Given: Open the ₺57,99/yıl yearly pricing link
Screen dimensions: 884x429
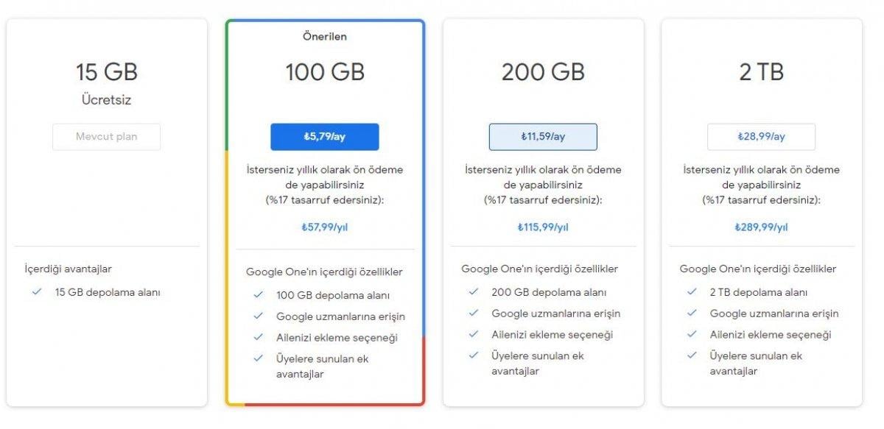Looking at the screenshot, I should [325, 227].
